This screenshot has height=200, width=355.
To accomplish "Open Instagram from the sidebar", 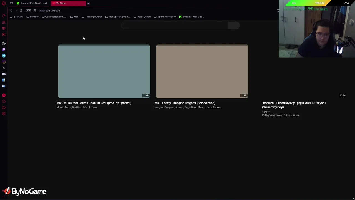I will click(x=4, y=62).
